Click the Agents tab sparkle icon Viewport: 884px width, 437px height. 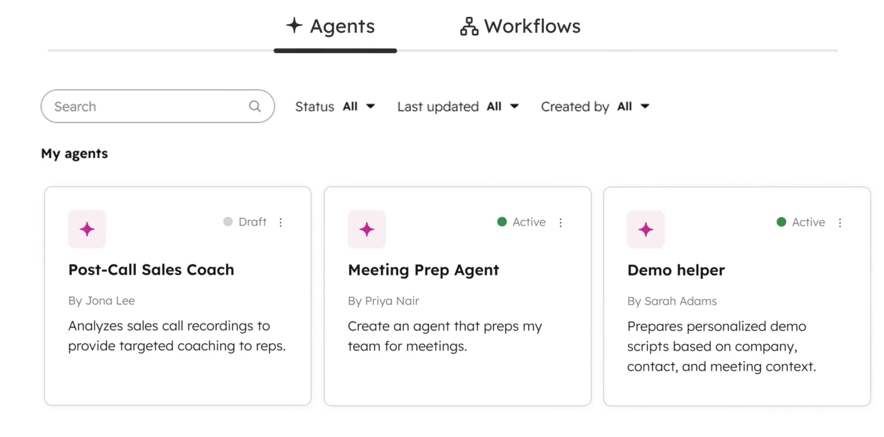(x=294, y=26)
